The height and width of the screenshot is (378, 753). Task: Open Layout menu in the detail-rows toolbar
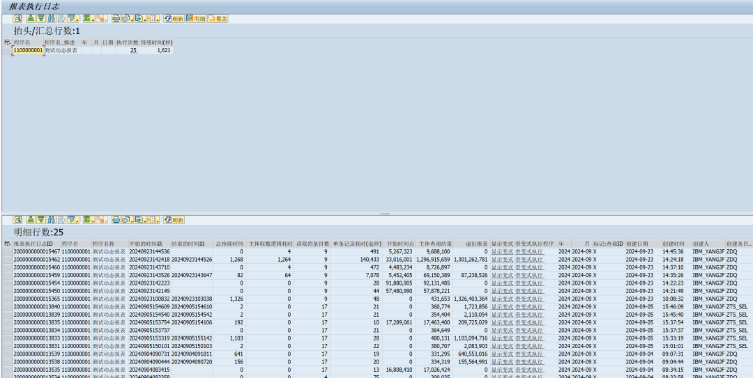pos(153,220)
